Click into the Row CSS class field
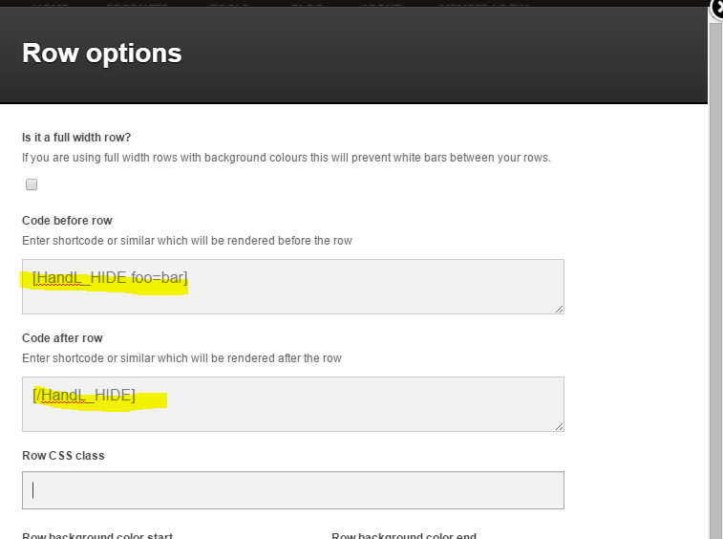Screen dimensions: 723x539 [x=292, y=490]
